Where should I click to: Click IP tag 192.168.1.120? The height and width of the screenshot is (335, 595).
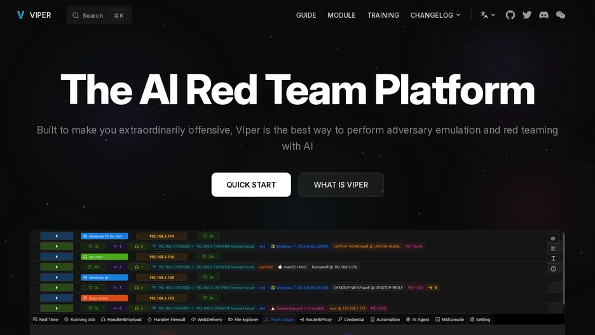(161, 277)
